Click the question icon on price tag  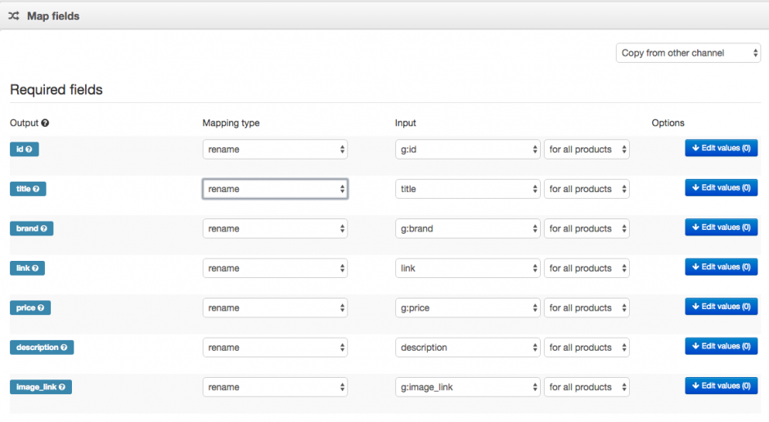(41, 308)
